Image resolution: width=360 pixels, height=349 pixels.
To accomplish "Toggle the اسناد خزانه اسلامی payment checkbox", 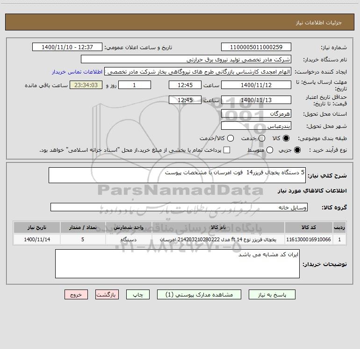I will pyautogui.click(x=227, y=150).
